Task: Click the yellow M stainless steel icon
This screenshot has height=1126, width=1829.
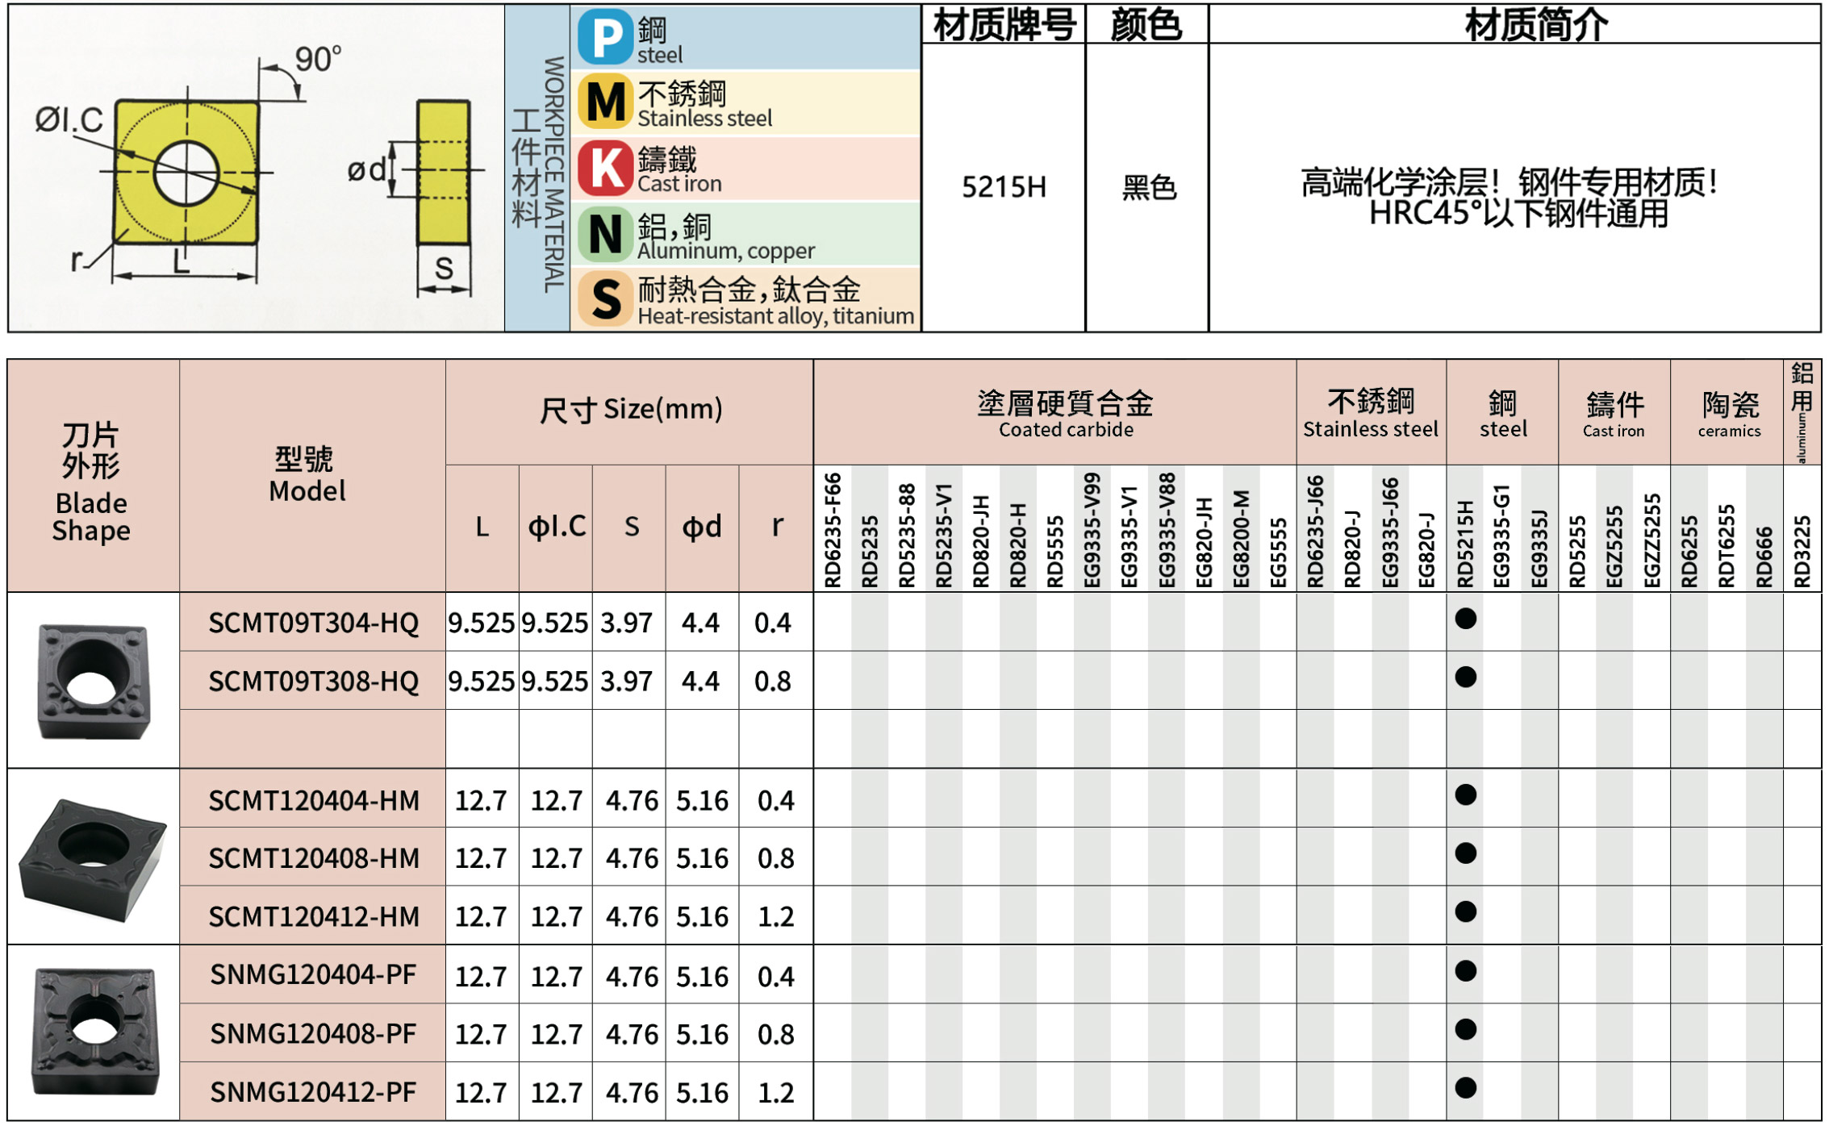Action: 605,102
